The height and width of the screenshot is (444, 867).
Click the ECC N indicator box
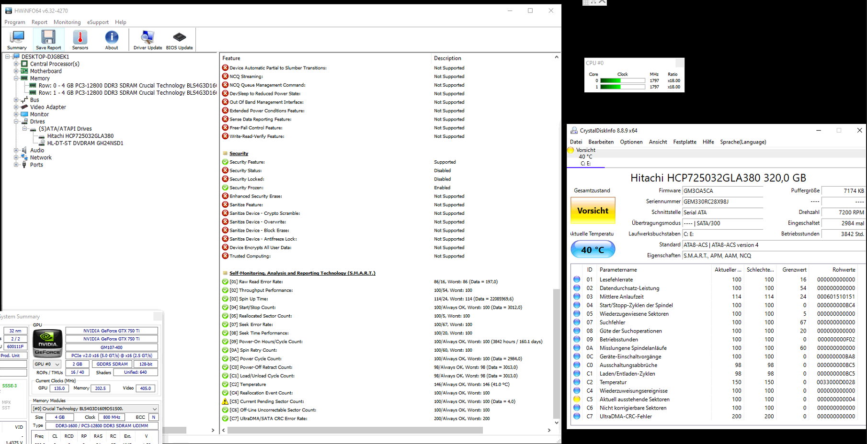153,417
